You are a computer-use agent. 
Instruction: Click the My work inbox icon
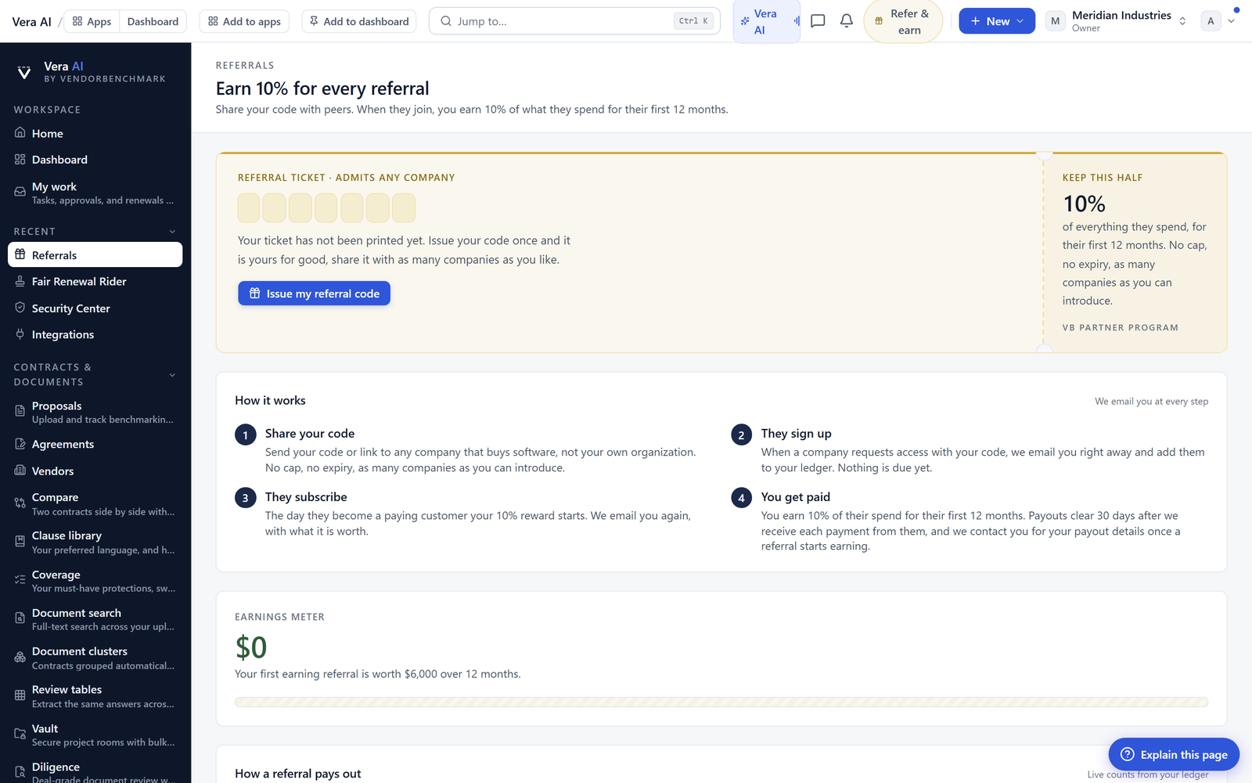coord(20,192)
